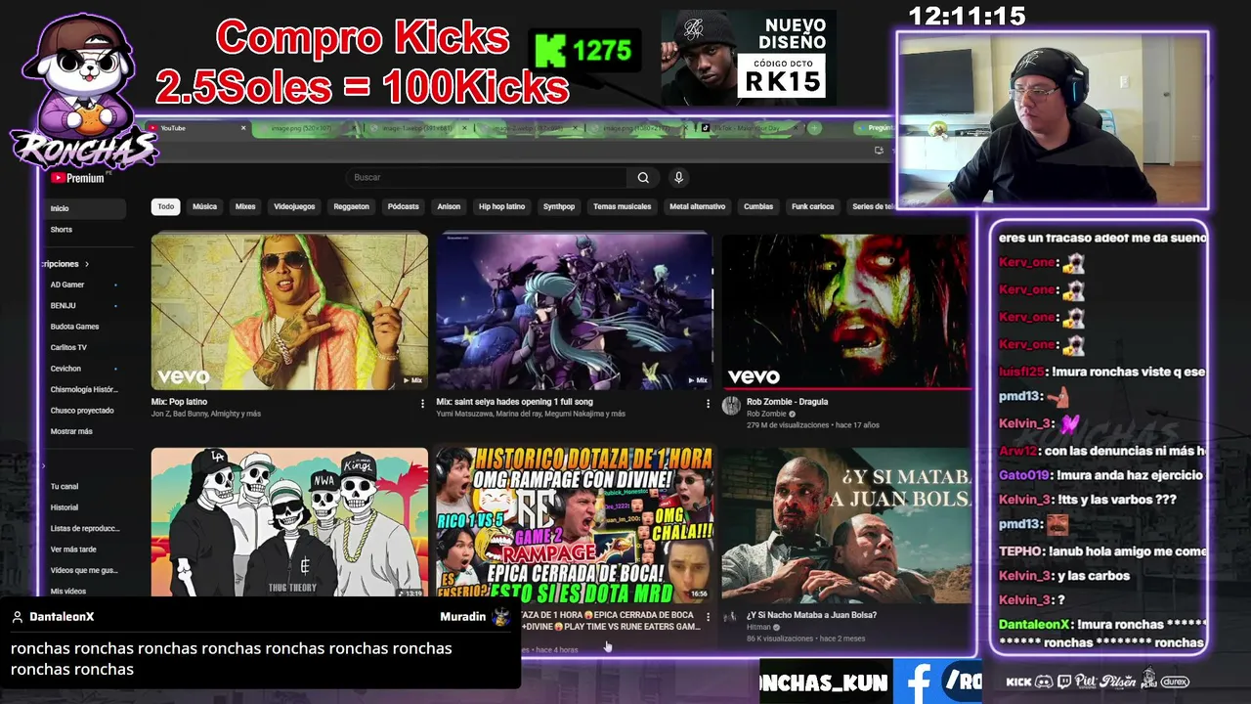Filter feed by Pódcasts

tap(403, 206)
